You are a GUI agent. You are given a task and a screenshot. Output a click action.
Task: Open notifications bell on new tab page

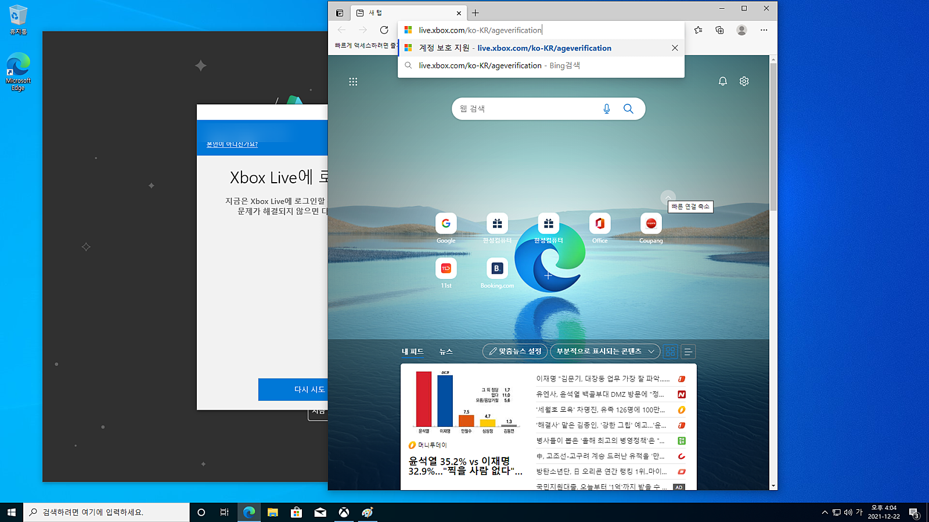(x=722, y=81)
